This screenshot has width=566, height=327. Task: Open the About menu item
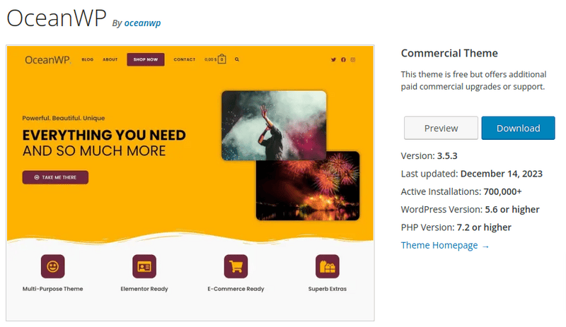click(110, 60)
